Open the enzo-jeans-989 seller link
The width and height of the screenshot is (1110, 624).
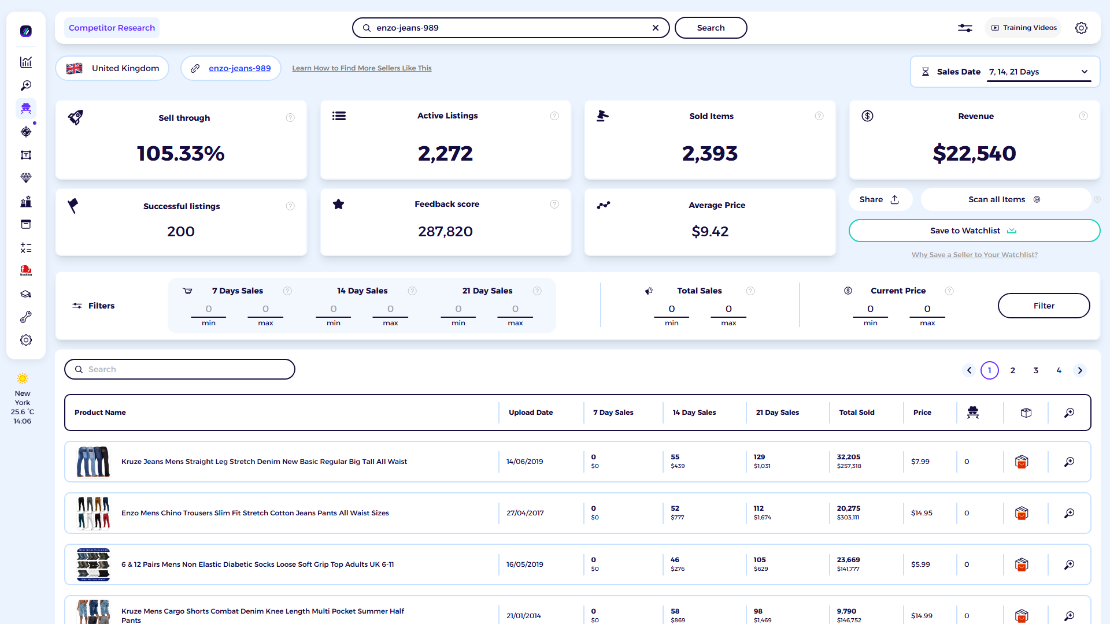(x=239, y=68)
